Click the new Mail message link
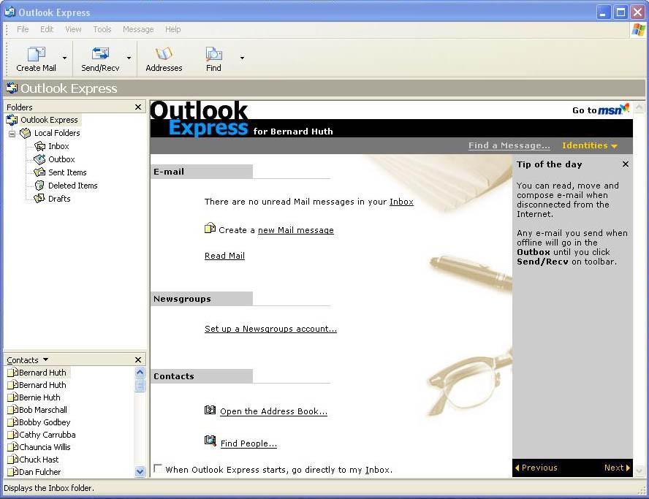Screen dimensions: 649x499 pyautogui.click(x=295, y=230)
